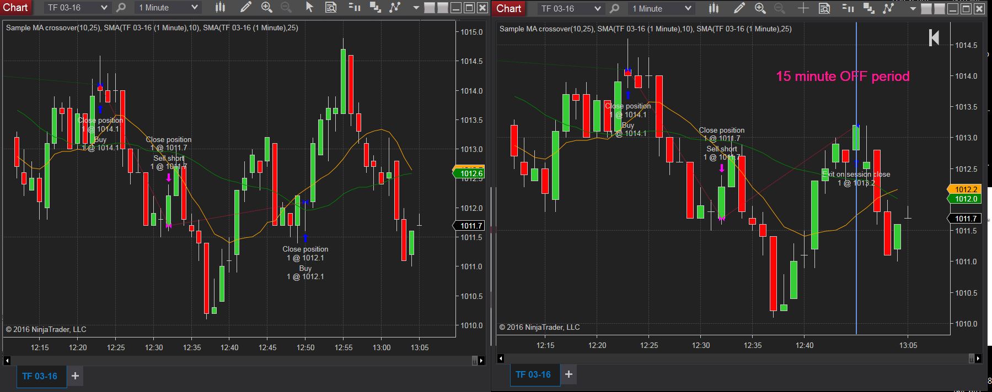Click 1012.0 green price marker, right chart
992x392 pixels.
pos(963,199)
